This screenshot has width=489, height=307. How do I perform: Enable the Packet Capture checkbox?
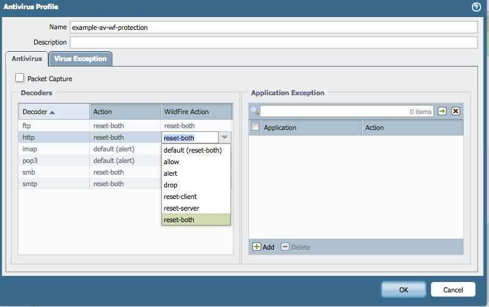click(20, 78)
